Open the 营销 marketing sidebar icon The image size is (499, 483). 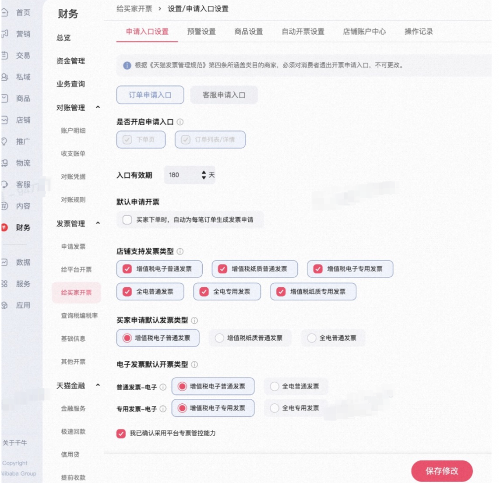click(5, 34)
